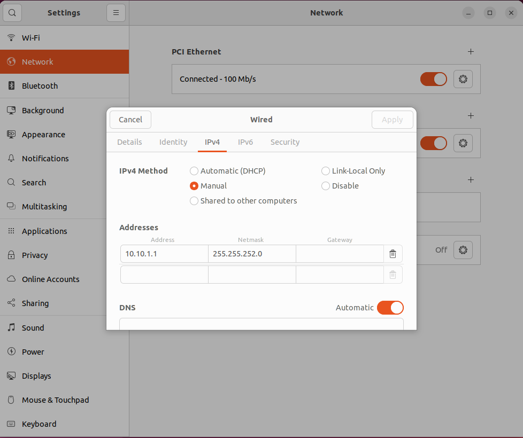
Task: Turn off PCI Ethernet connection switch
Action: coord(433,79)
